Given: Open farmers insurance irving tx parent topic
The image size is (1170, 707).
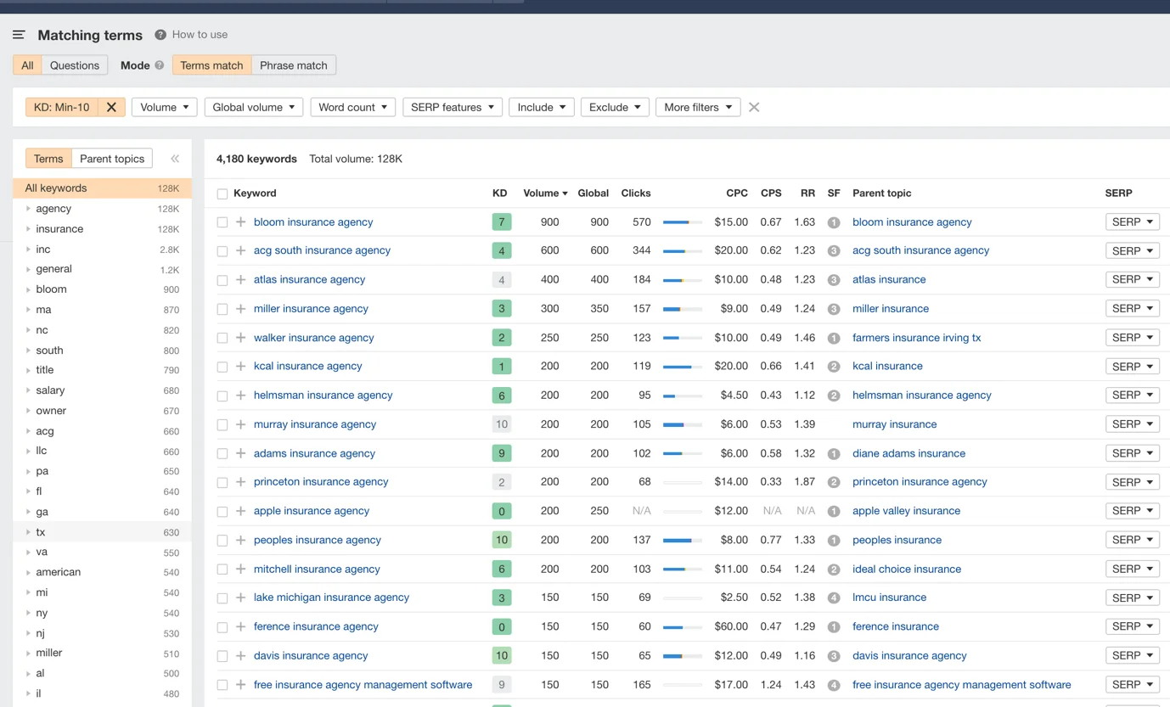Looking at the screenshot, I should tap(916, 338).
